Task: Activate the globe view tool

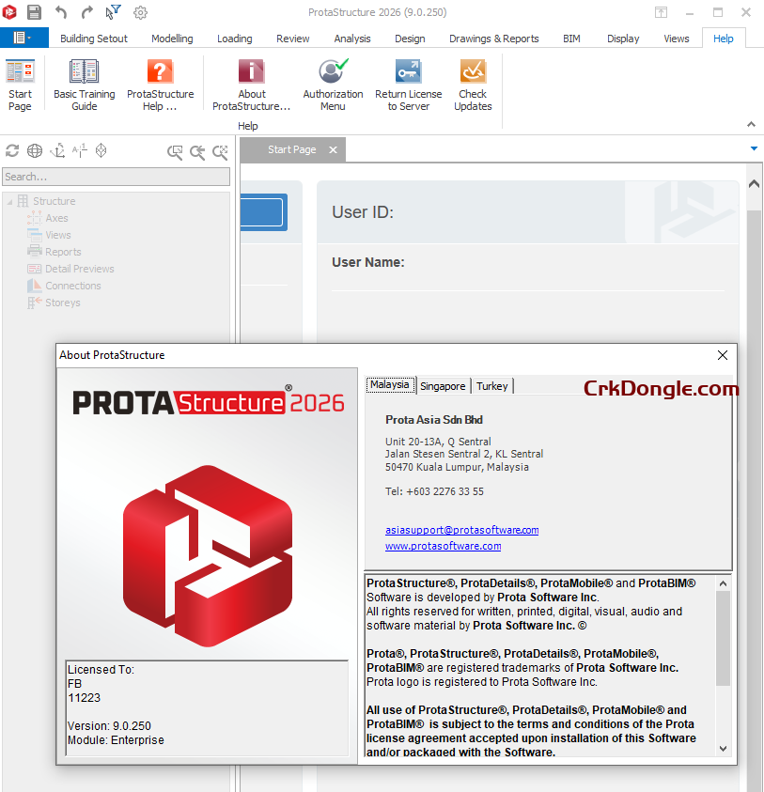Action: click(34, 150)
